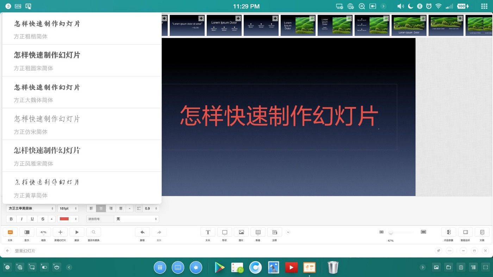The height and width of the screenshot is (277, 493).
Task: Open the 智能边栏 smart sidebar
Action: tap(466, 232)
